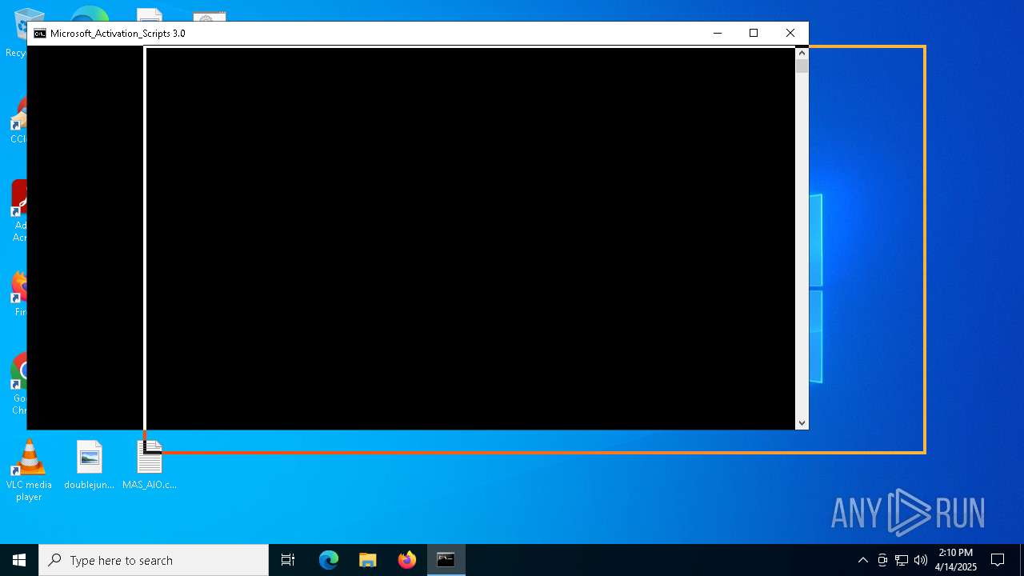Minimize the Microsoft_Activation_Scripts window
1024x576 pixels.
[x=717, y=33]
